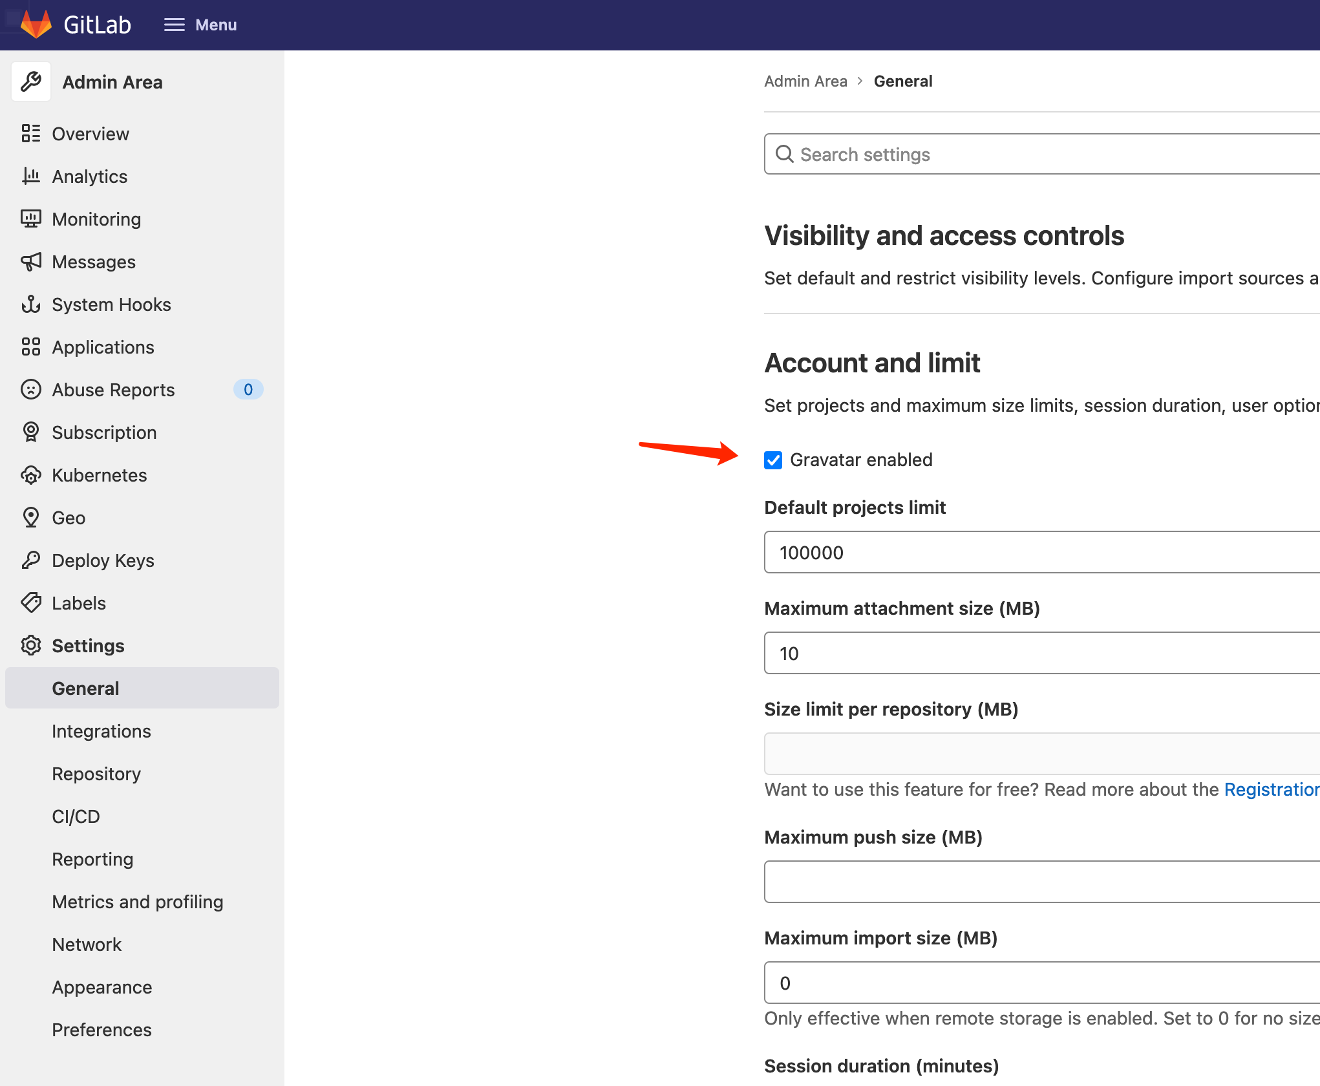
Task: Open CI/CD settings page
Action: click(76, 816)
